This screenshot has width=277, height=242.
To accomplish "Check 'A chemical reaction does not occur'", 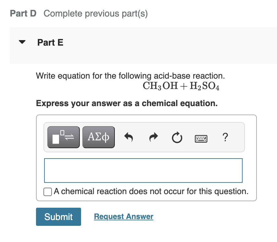I will (47, 192).
